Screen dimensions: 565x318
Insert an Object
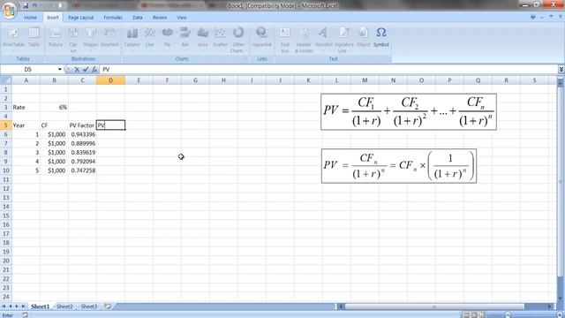coord(363,37)
